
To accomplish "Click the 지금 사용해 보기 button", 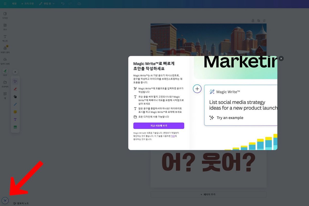I will (x=159, y=126).
